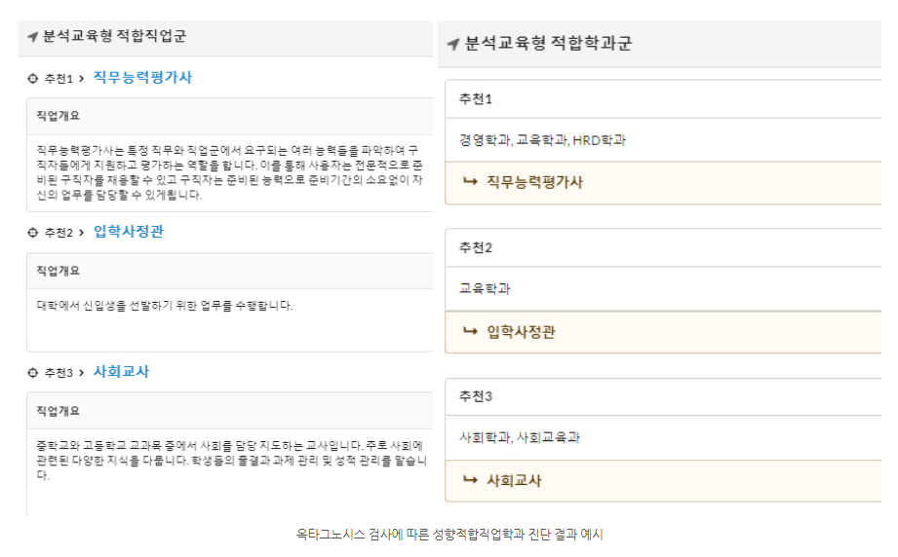This screenshot has width=898, height=557.
Task: Expand the chevron after 추천3 label
Action: coord(81,373)
